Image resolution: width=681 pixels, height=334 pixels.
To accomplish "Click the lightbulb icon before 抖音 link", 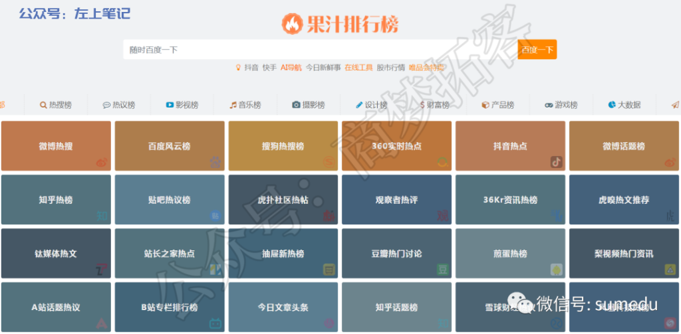I will tap(237, 67).
